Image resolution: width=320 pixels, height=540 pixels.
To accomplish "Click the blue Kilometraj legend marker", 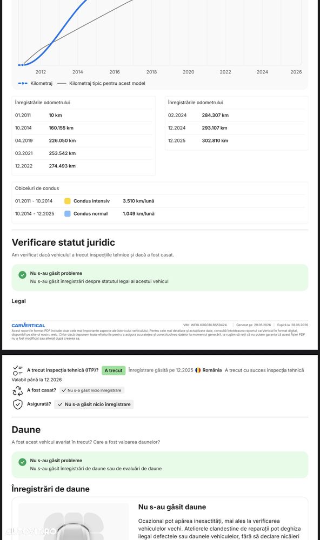I will (x=22, y=83).
